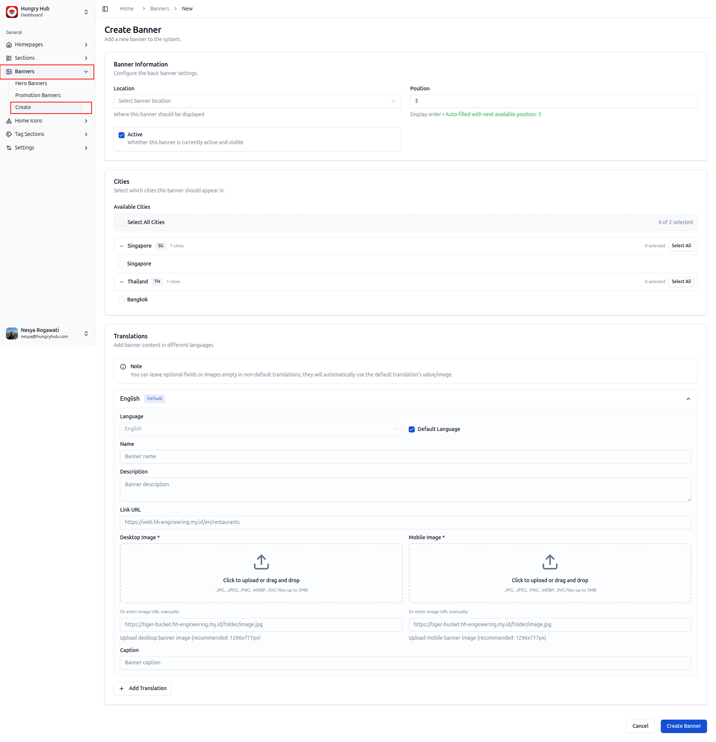The height and width of the screenshot is (742, 716).
Task: Open Promotion Banners in the sidebar
Action: click(x=38, y=95)
